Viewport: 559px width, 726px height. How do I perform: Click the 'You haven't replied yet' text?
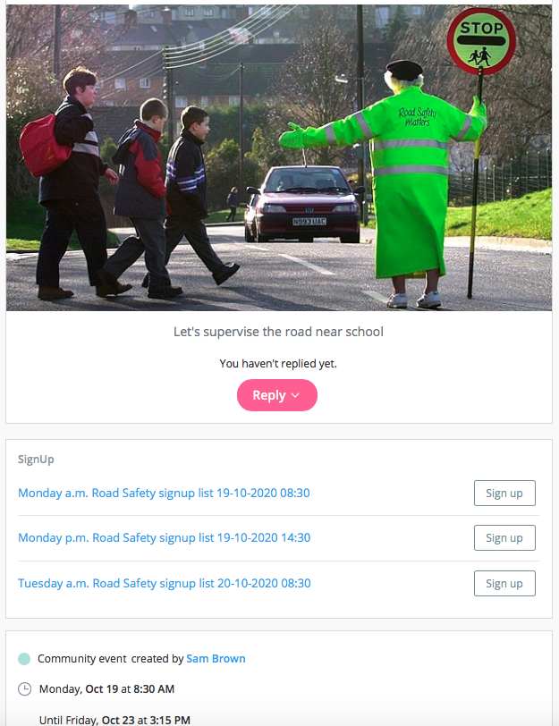278,364
